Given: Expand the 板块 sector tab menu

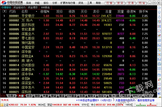Looking at the screenshot, I should click(91, 96).
